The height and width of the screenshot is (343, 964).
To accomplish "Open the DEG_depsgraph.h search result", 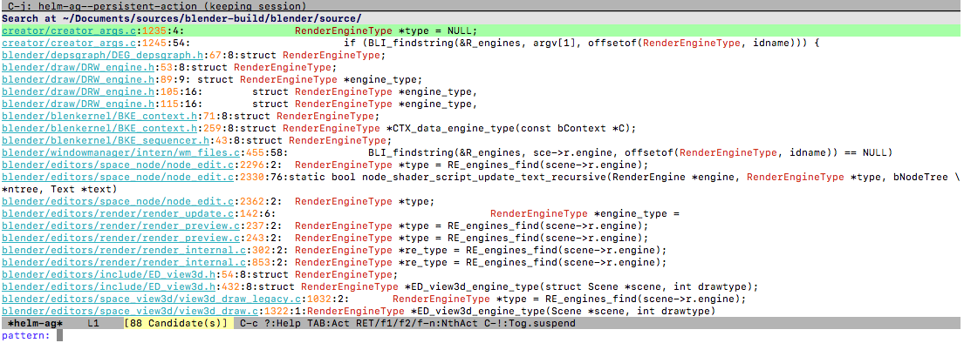I will pyautogui.click(x=482, y=55).
